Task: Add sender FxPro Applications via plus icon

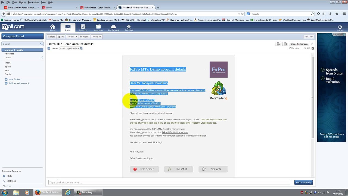Action: (81, 48)
